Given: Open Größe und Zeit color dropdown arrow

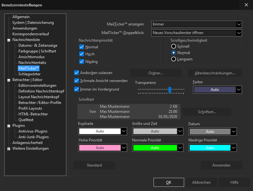Looking at the screenshot, I should 180,131.
